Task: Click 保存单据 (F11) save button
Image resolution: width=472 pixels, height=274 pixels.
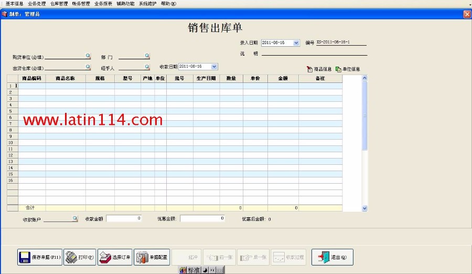Action: (x=40, y=257)
